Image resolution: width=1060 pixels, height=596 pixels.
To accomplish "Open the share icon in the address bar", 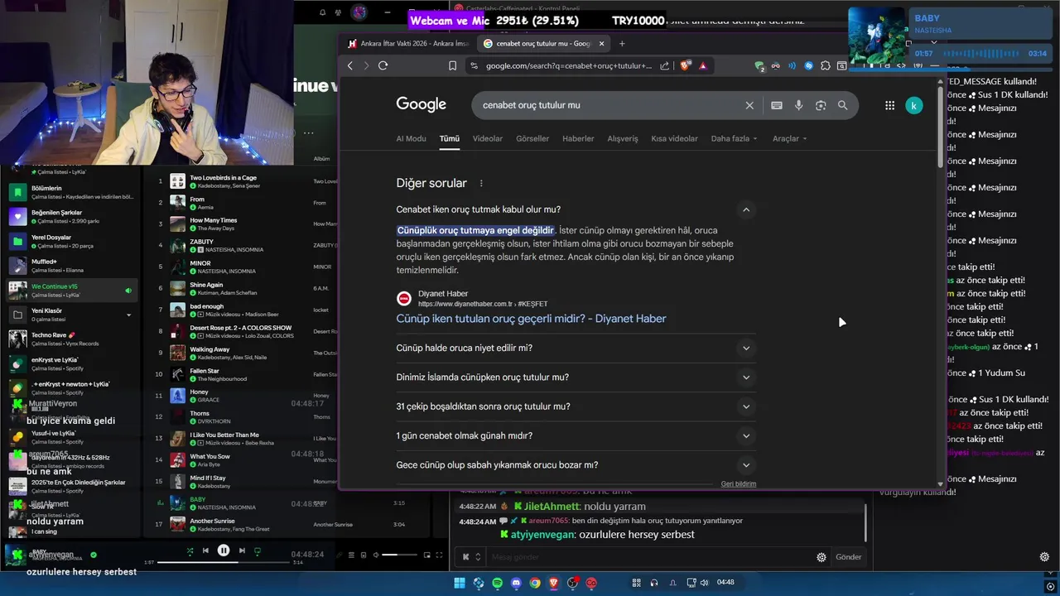I will tap(665, 65).
